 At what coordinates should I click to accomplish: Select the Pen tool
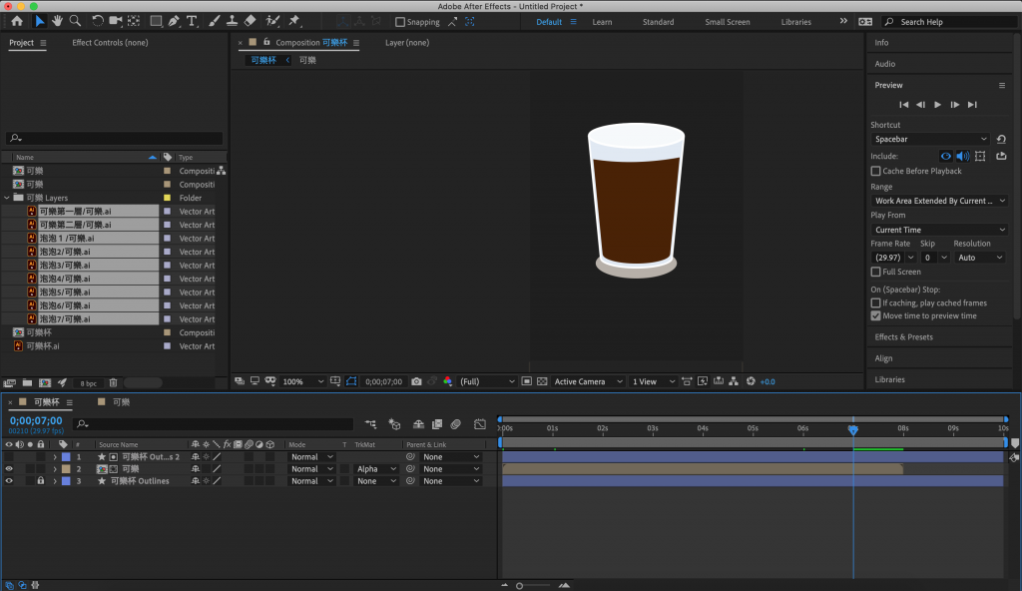coord(174,21)
